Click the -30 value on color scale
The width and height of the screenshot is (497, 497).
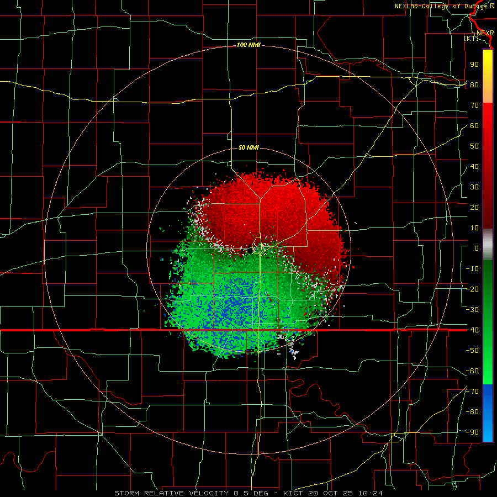[472, 310]
